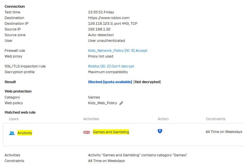The image size is (244, 166).
Task: Select the Games and Gambling activity
Action: tap(111, 132)
